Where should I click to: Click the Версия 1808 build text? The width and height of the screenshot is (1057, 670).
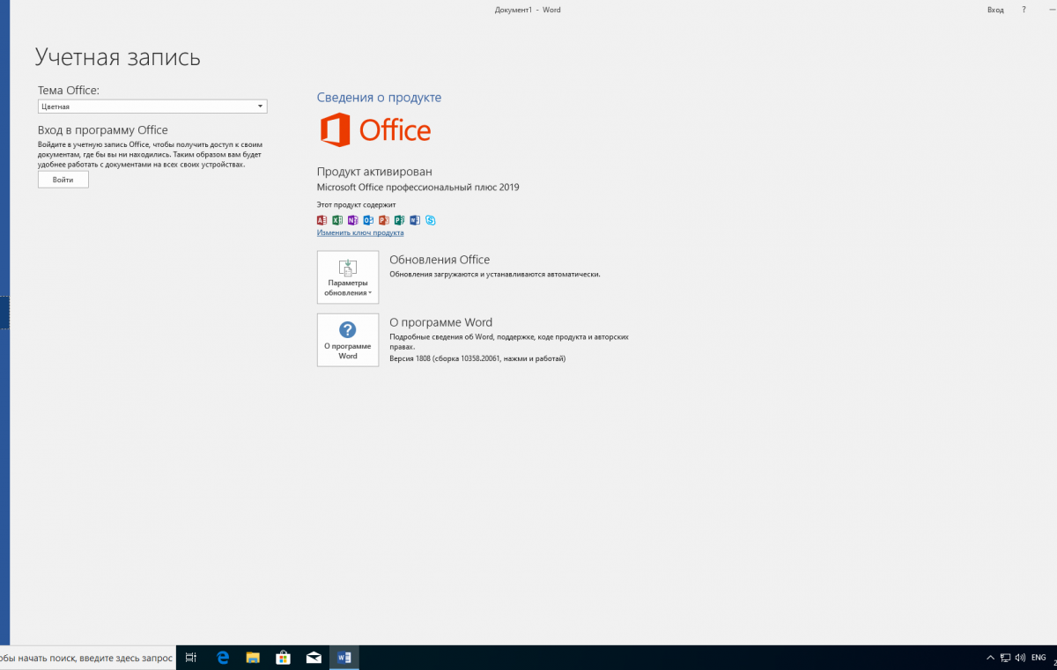click(477, 358)
